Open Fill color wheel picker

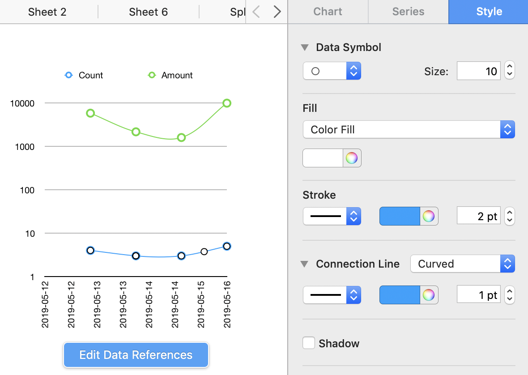[x=352, y=158]
